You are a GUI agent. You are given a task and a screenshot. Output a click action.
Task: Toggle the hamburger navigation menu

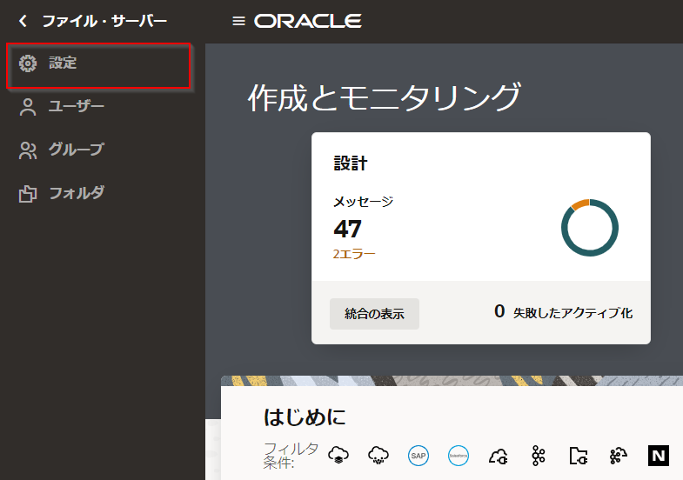coord(238,21)
